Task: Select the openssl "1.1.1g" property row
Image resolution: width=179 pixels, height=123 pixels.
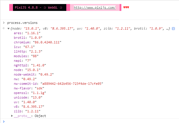Action: 30,93
